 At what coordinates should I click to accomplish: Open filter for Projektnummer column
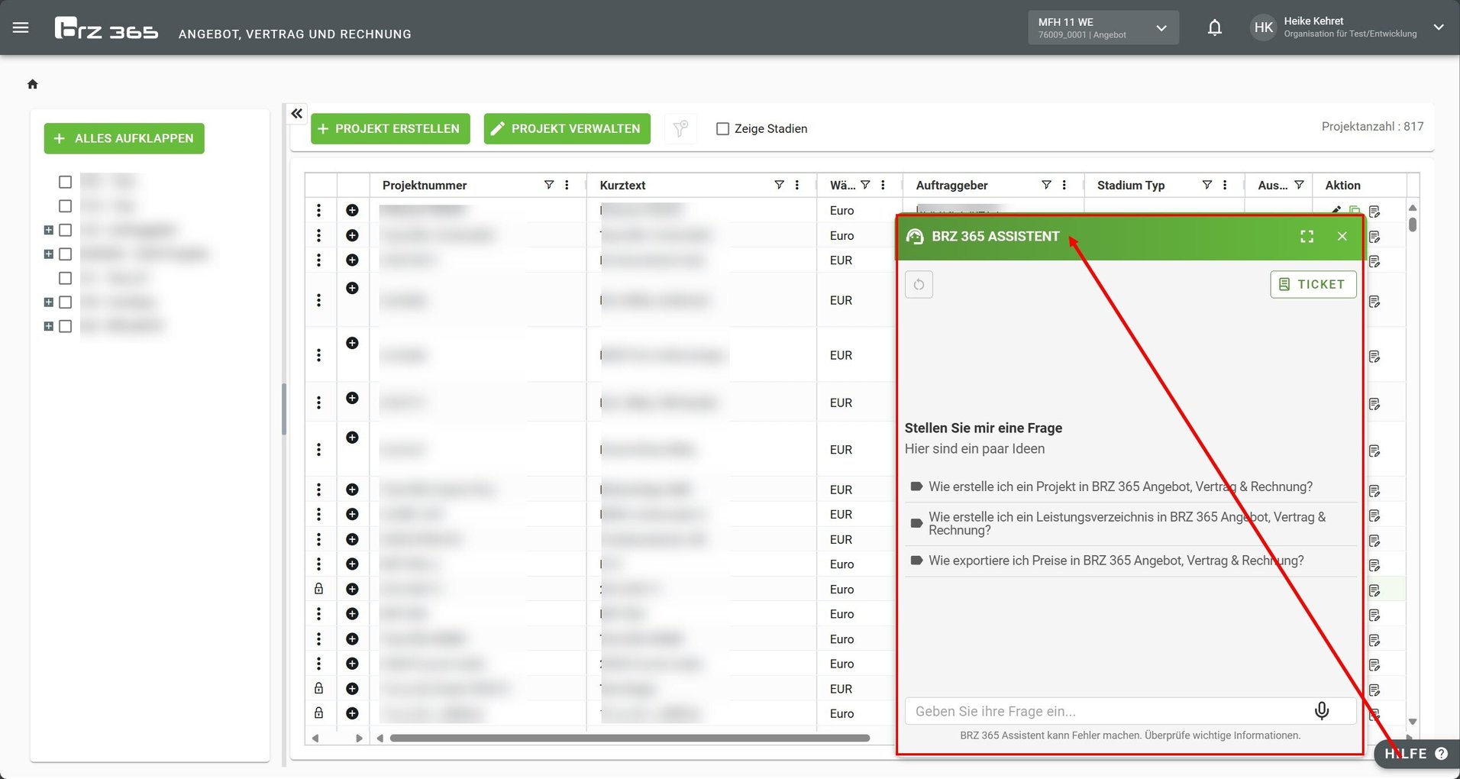tap(548, 185)
